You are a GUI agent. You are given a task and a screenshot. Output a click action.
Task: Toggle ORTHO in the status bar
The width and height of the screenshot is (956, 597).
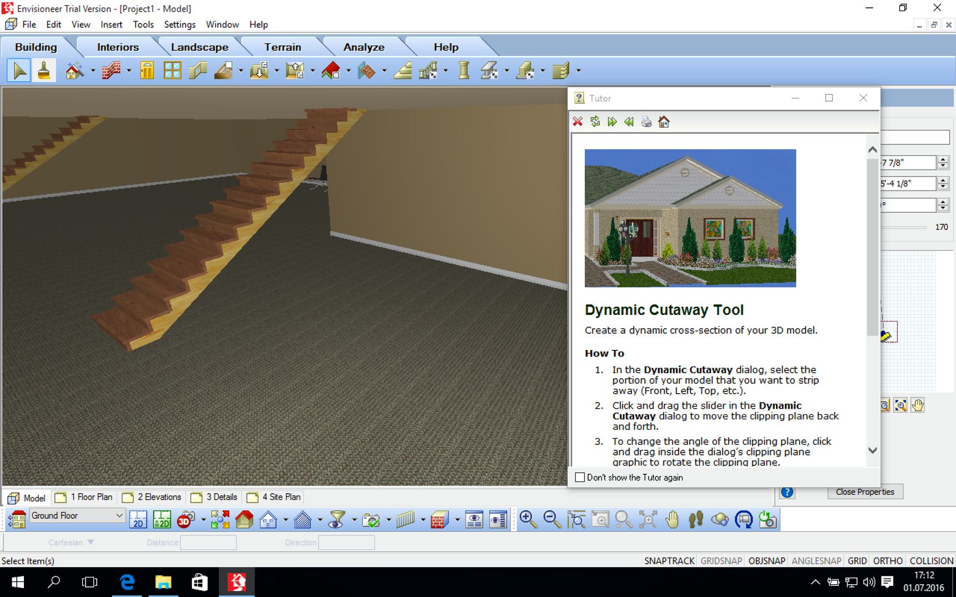click(888, 561)
